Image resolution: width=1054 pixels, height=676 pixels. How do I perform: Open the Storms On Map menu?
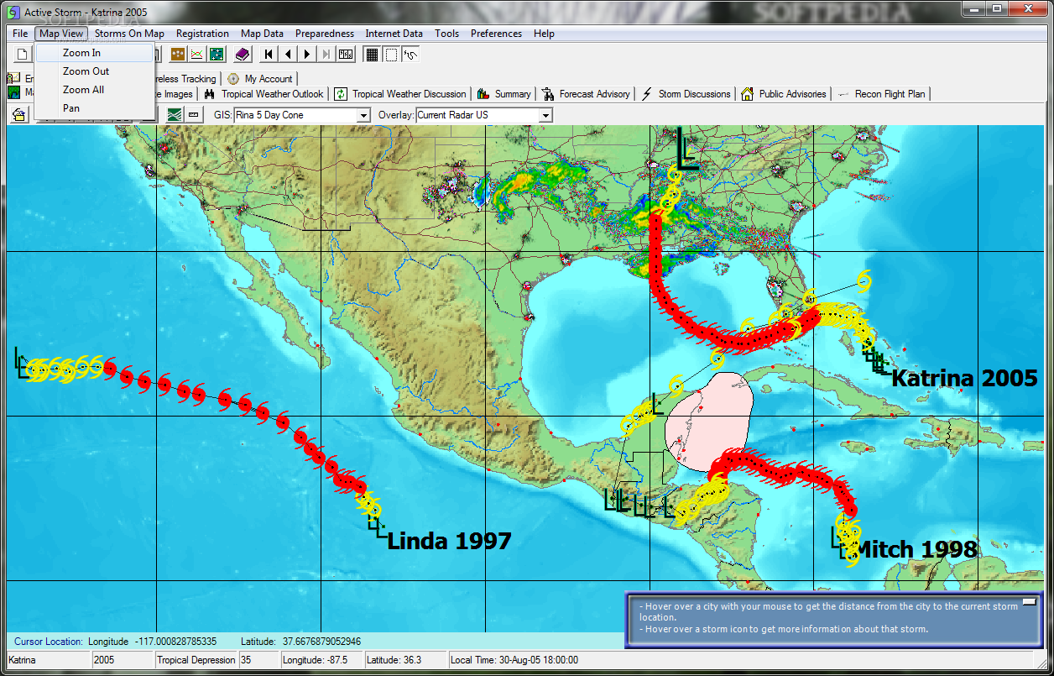point(129,34)
